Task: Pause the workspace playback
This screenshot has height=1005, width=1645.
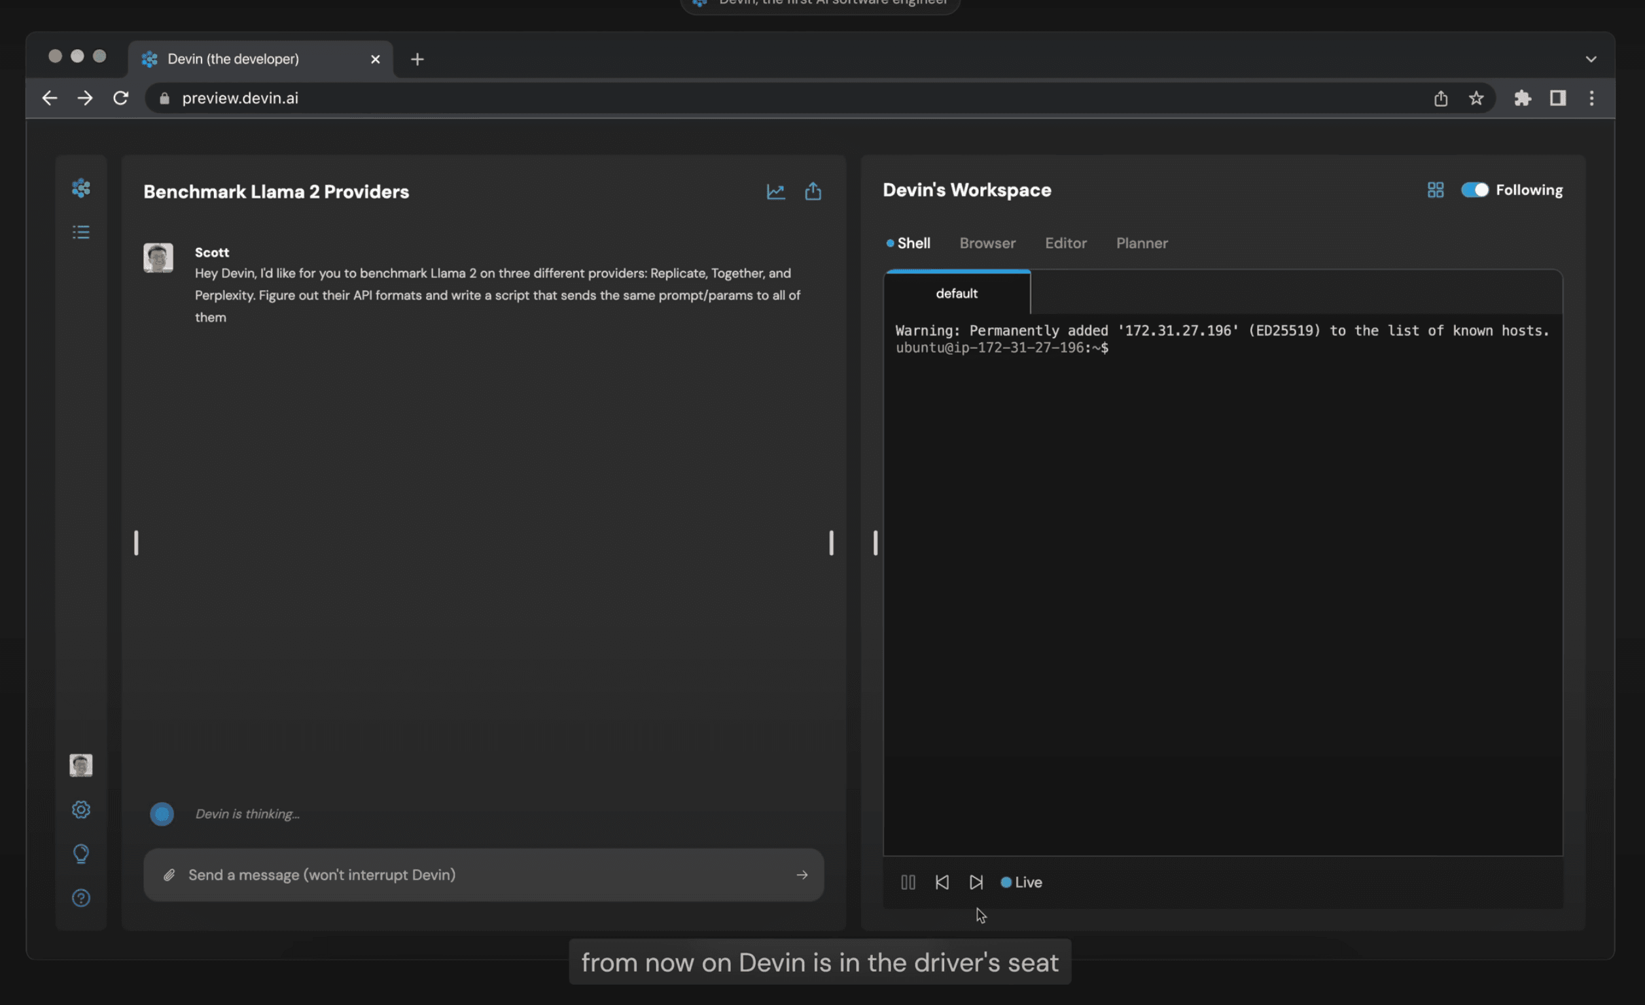Action: pos(908,882)
